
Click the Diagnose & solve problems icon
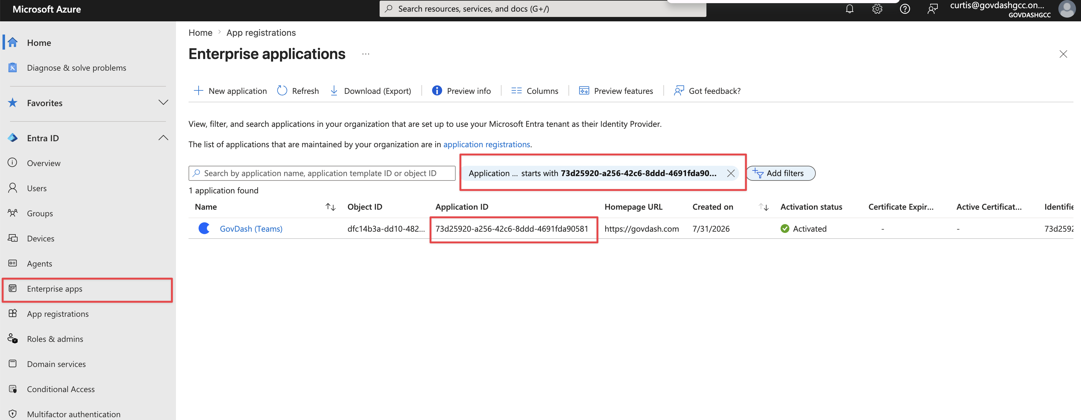13,67
